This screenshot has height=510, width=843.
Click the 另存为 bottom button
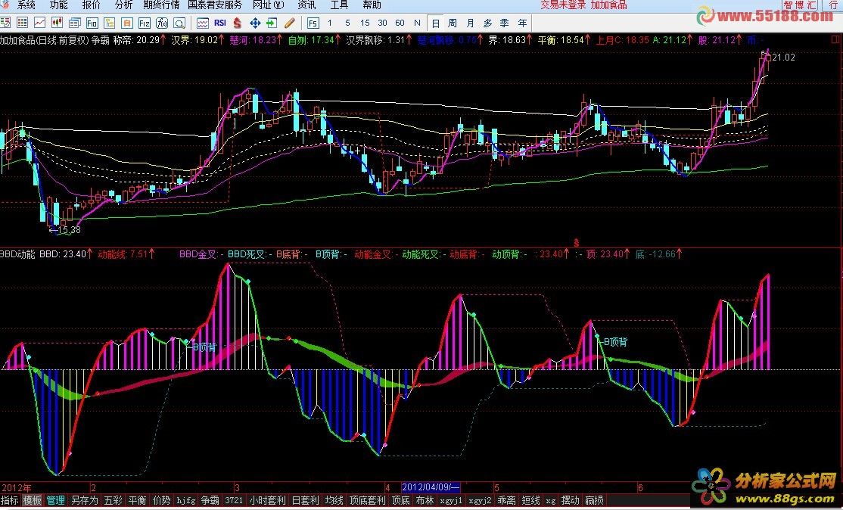pyautogui.click(x=85, y=500)
